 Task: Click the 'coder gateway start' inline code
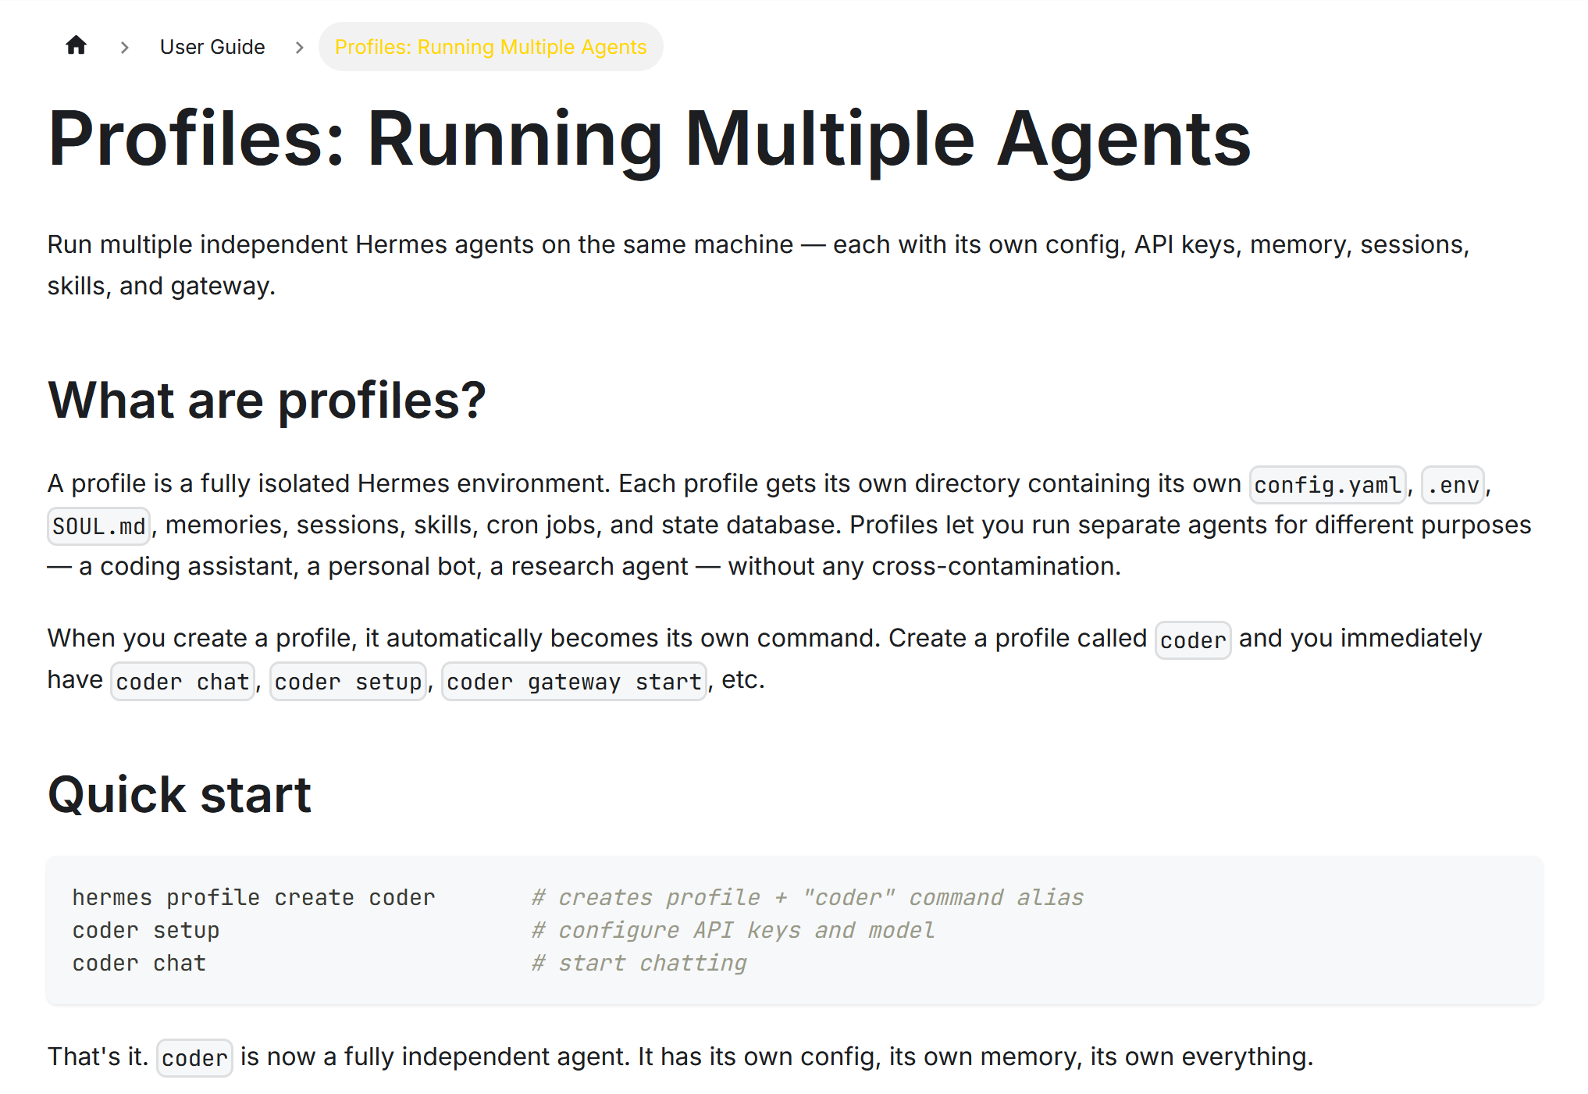pos(574,682)
